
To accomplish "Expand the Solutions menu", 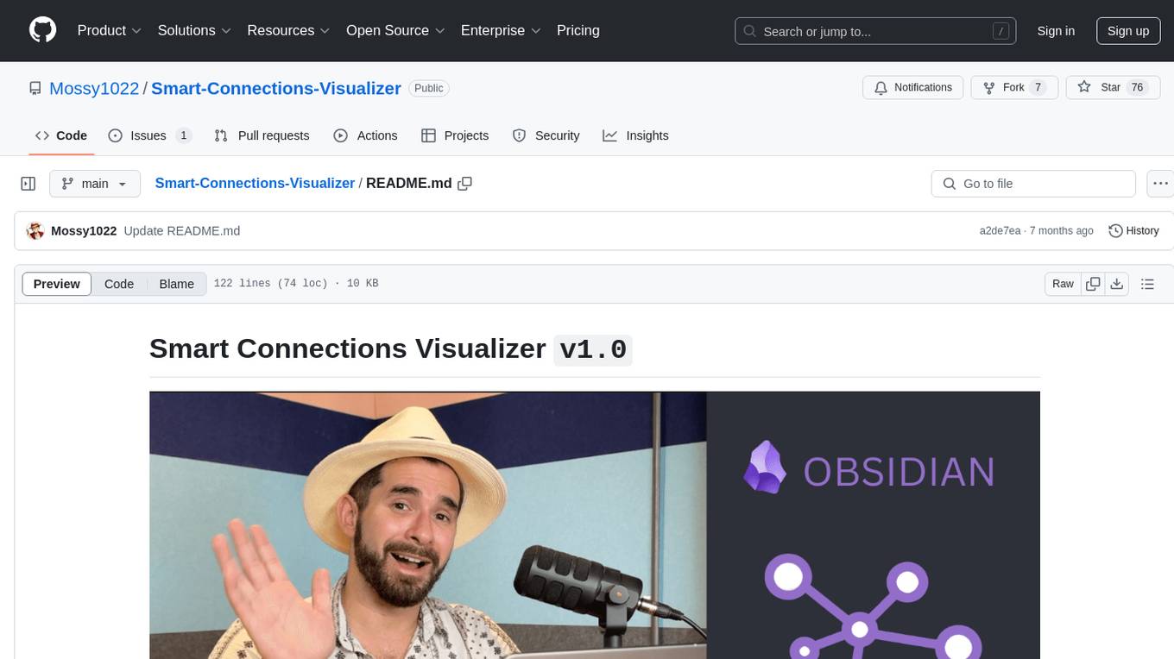I will click(194, 30).
